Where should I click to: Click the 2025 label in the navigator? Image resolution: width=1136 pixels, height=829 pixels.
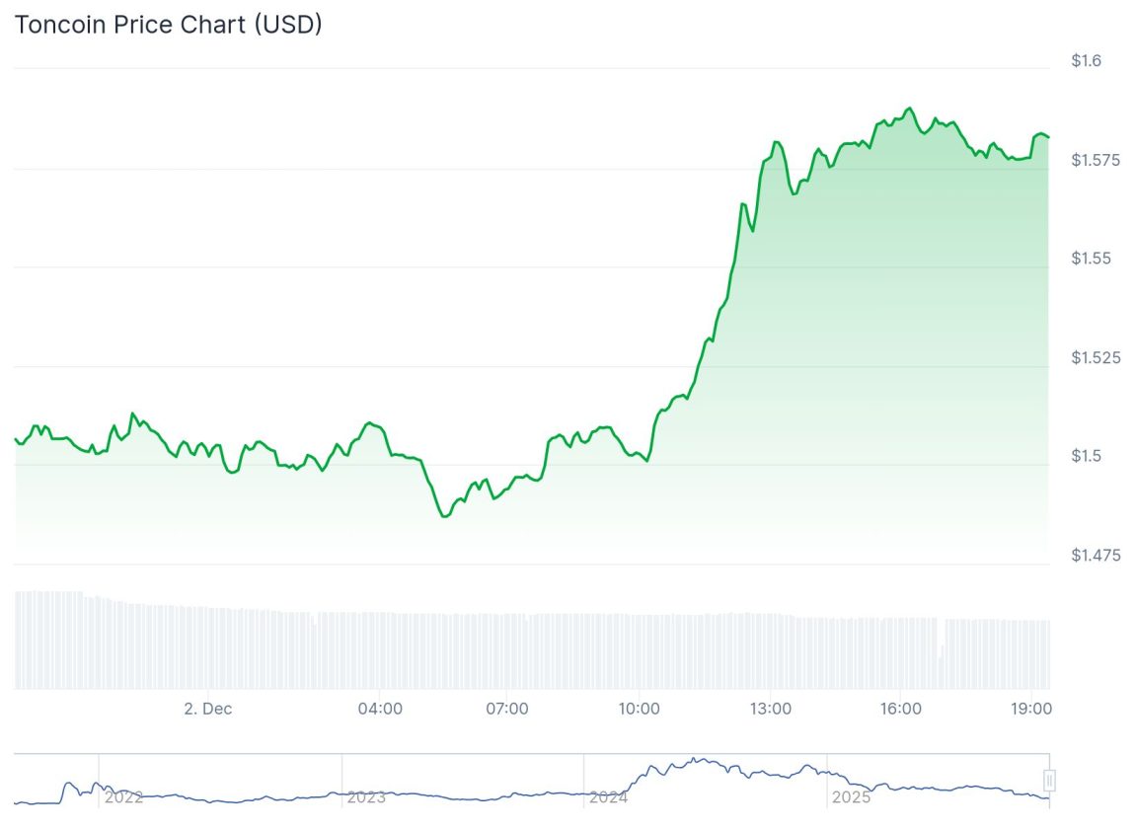pyautogui.click(x=851, y=796)
